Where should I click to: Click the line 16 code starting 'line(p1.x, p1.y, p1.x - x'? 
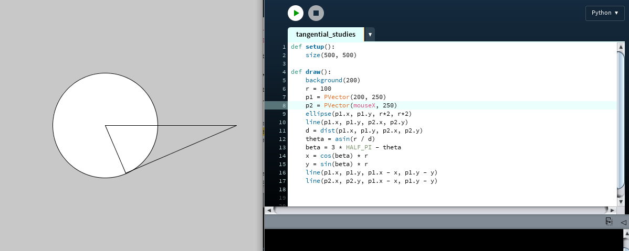371,173
